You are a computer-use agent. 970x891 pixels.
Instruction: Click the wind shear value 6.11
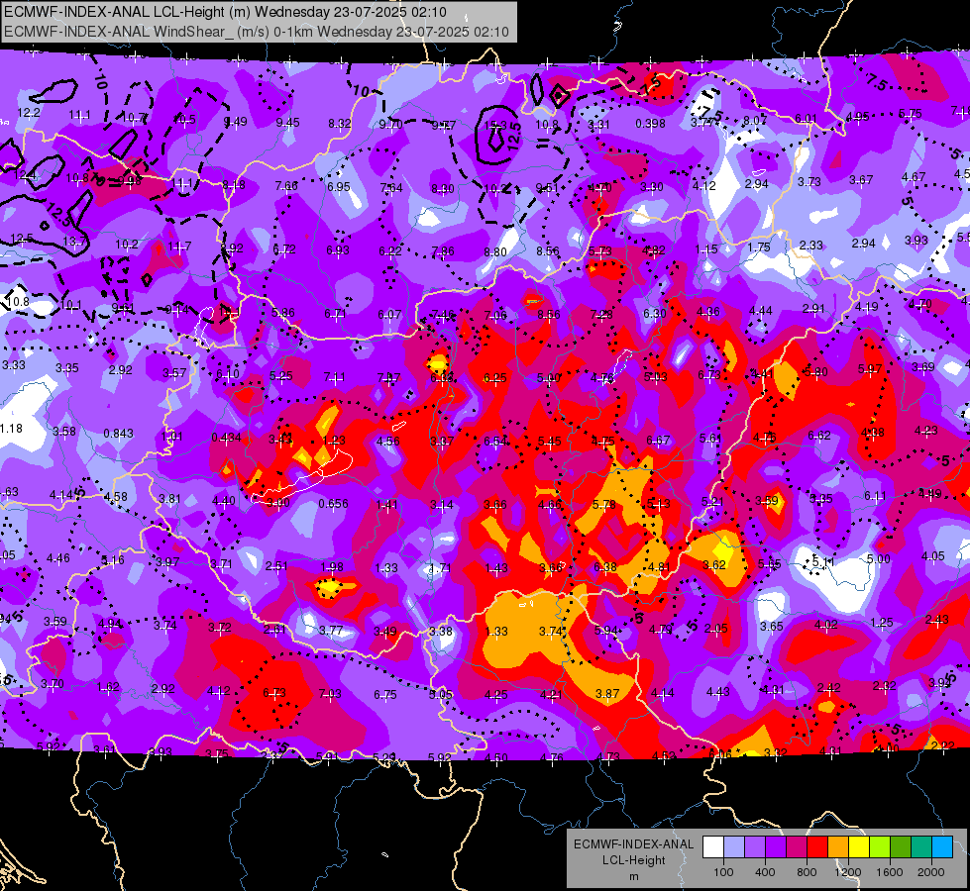[x=875, y=496]
